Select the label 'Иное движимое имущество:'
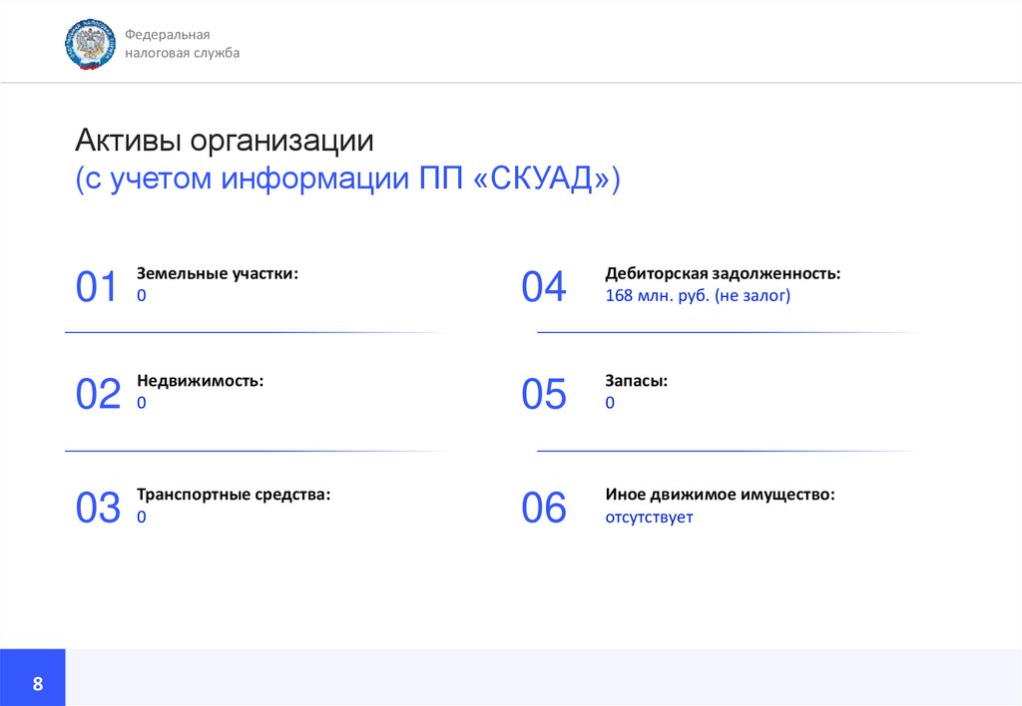The width and height of the screenshot is (1022, 706). 720,495
